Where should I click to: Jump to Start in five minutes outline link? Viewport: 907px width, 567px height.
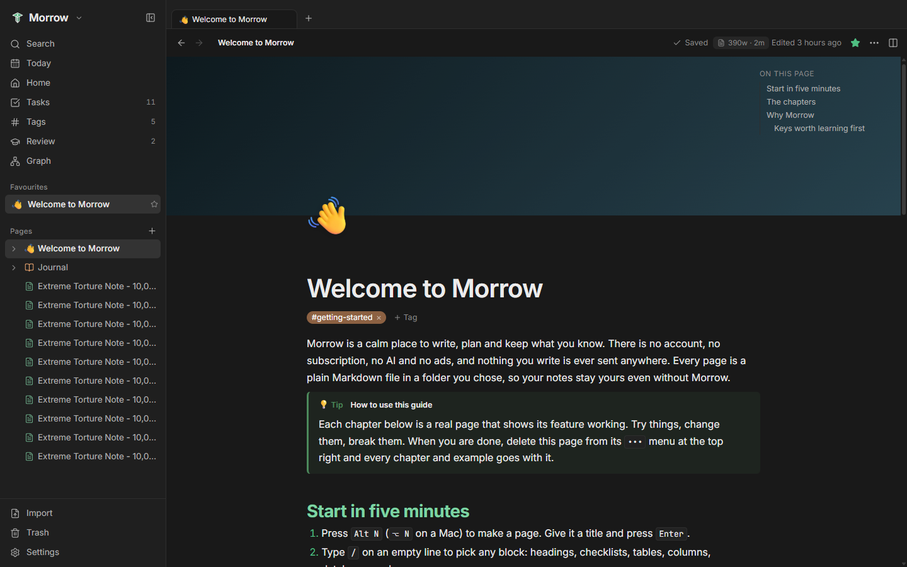[803, 89]
